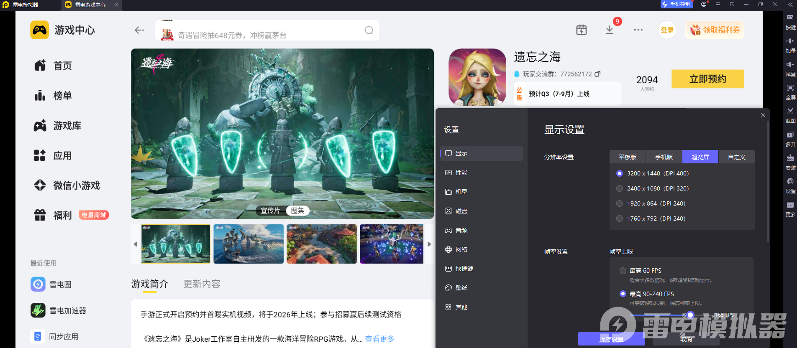Choose the 最高 60 FPS option
Viewport: 797px width, 348px height.
click(623, 271)
